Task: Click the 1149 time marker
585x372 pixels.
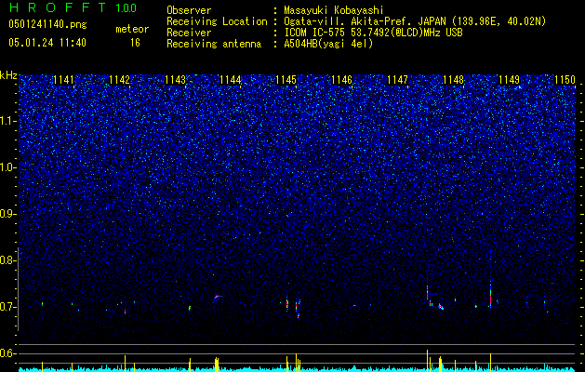Action: (x=509, y=80)
